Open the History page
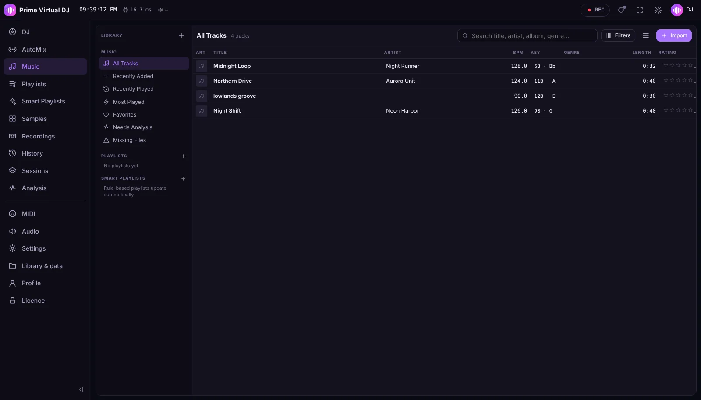Image resolution: width=701 pixels, height=400 pixels. (45, 153)
